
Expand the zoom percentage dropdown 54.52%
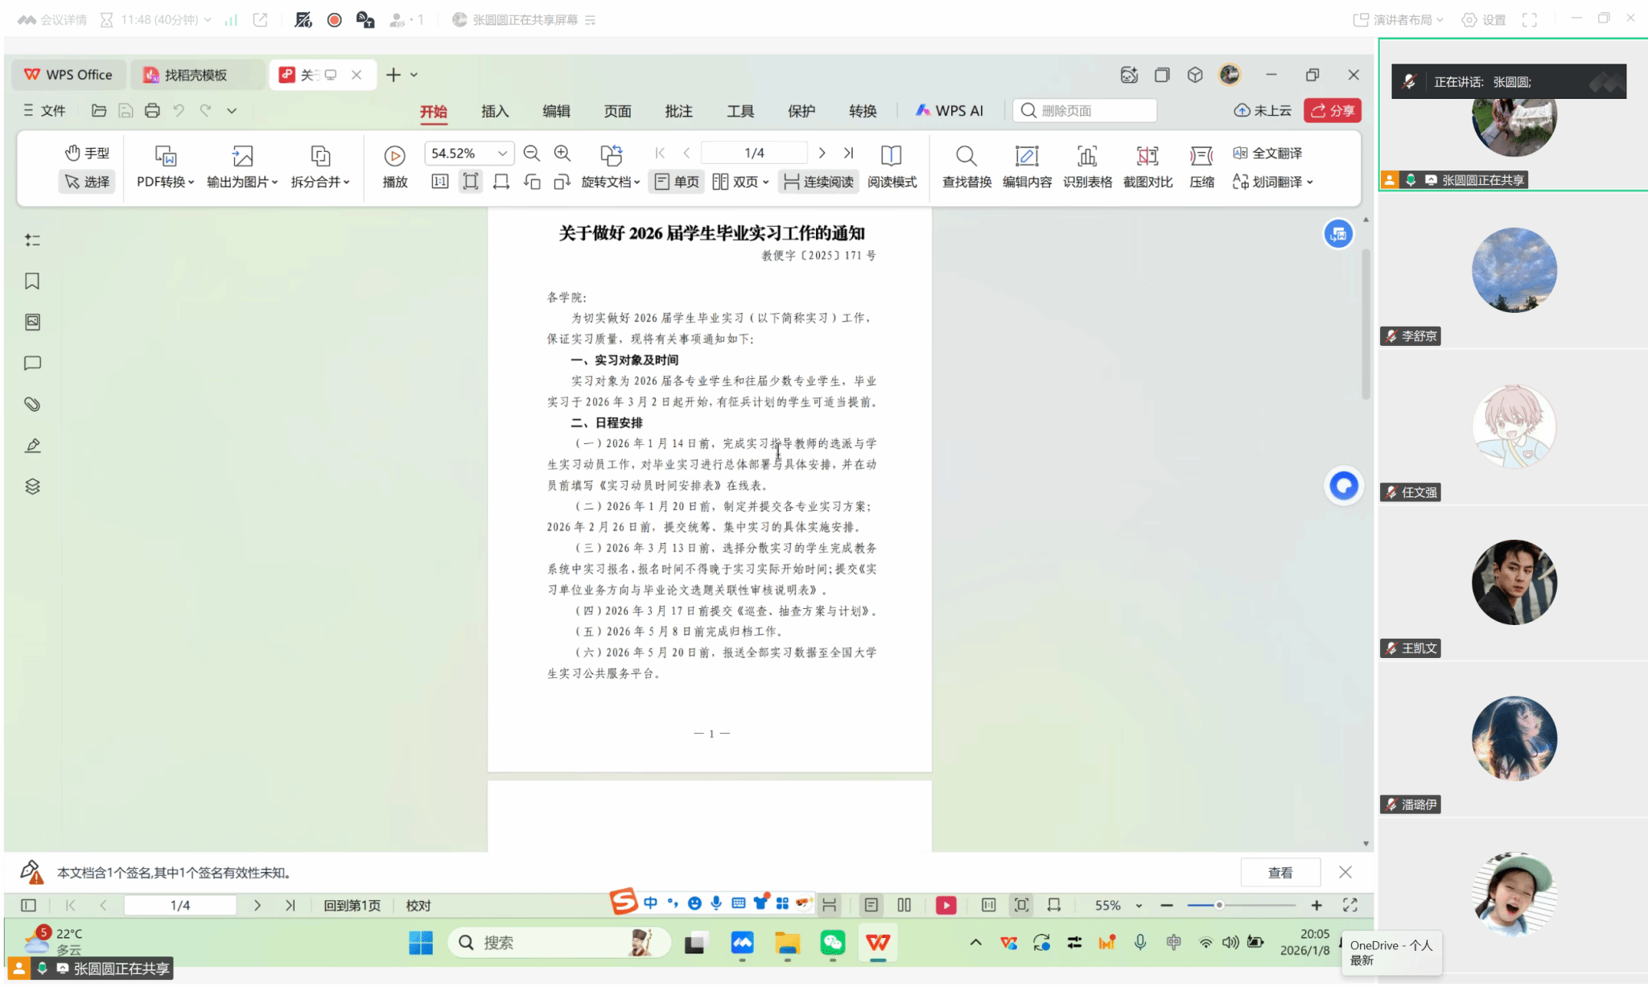(502, 153)
